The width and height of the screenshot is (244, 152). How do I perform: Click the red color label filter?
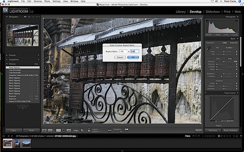coord(219,136)
